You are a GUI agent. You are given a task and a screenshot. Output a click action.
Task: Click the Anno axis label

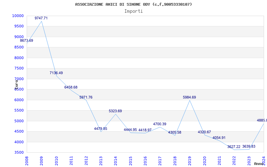click(x=259, y=164)
